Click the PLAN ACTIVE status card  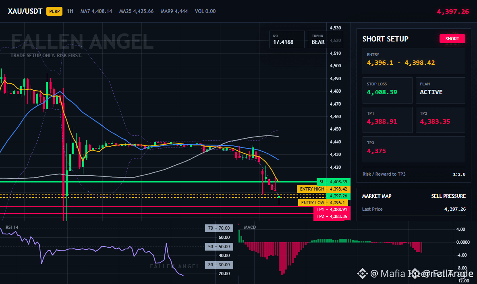440,90
